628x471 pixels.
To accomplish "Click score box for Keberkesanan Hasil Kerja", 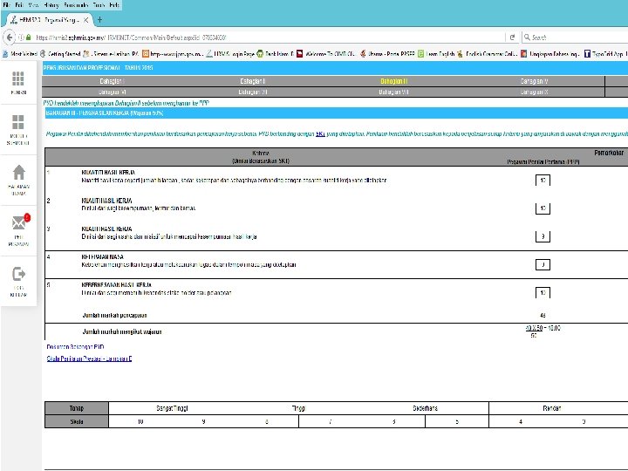I will (x=543, y=293).
